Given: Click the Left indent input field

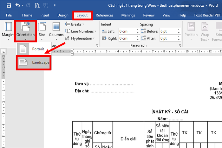Looking at the screenshot, I should pos(127,31).
